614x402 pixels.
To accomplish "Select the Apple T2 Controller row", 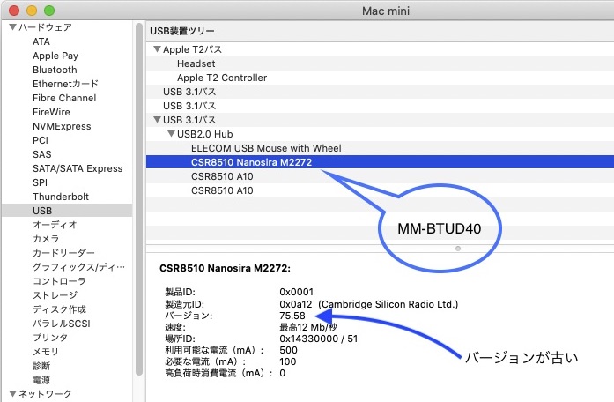I will click(x=380, y=78).
